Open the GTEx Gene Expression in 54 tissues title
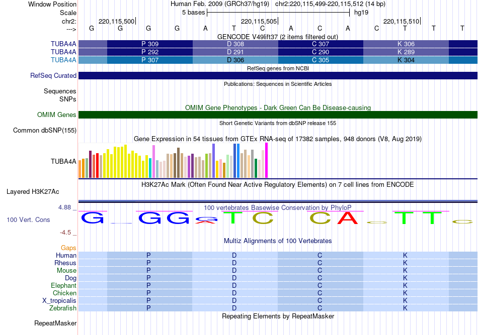 click(278, 139)
